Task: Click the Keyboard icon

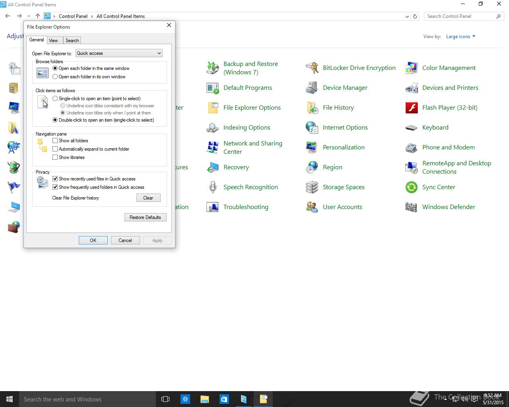Action: tap(412, 128)
